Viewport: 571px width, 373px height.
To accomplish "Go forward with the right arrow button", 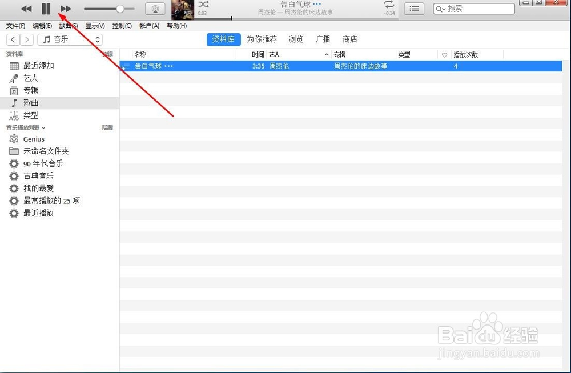I will 27,39.
